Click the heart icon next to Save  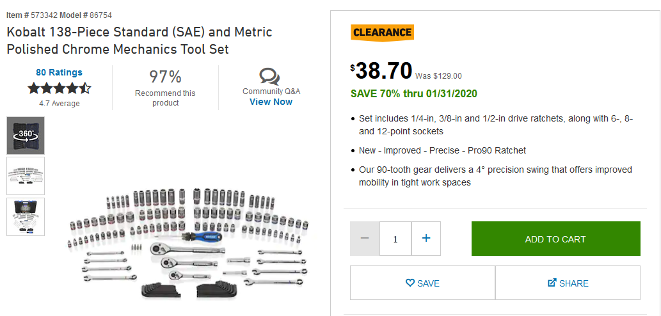[x=410, y=283]
